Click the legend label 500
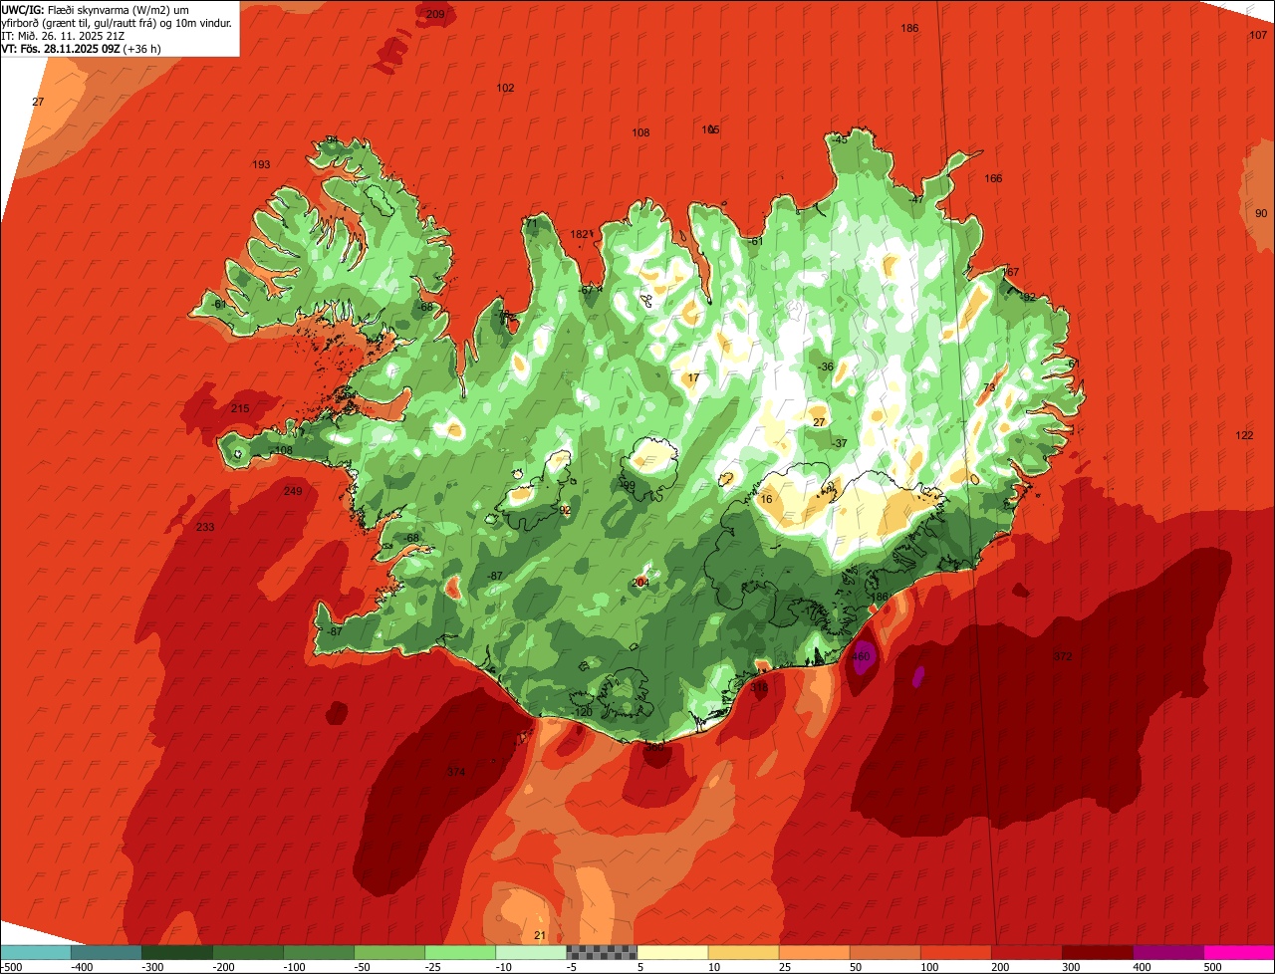This screenshot has height=974, width=1275. pos(1213,966)
